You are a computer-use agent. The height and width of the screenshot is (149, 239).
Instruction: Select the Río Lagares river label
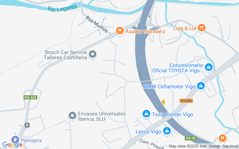tap(62, 8)
